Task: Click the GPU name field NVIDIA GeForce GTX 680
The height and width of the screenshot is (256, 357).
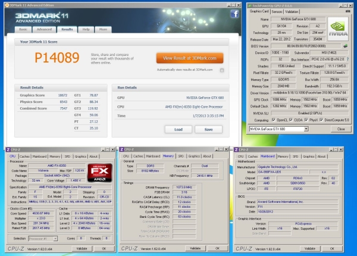Action: tap(298, 20)
